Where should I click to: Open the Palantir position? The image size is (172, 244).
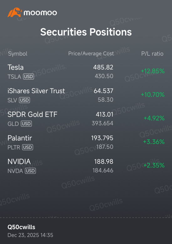(x=86, y=142)
